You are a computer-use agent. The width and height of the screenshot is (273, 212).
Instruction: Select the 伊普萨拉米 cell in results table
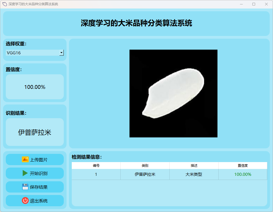[145, 174]
